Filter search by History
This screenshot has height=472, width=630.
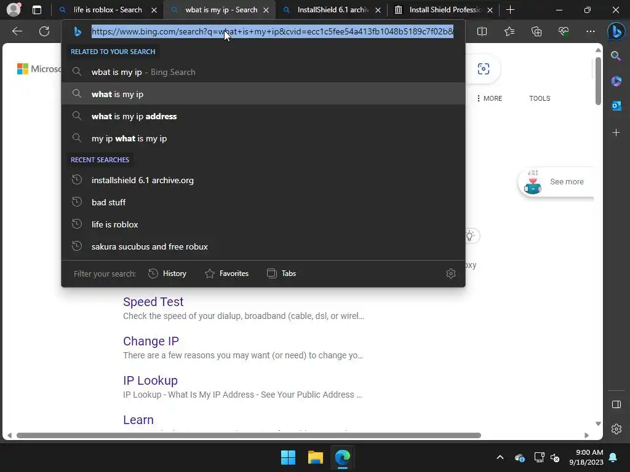[x=167, y=273]
